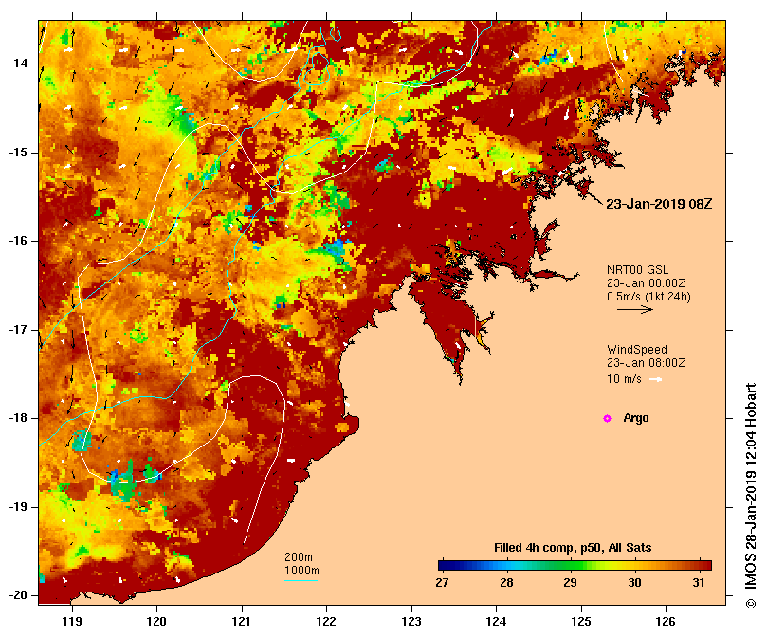Image resolution: width=767 pixels, height=637 pixels.
Task: Click the longitude label 121
Action: click(242, 622)
